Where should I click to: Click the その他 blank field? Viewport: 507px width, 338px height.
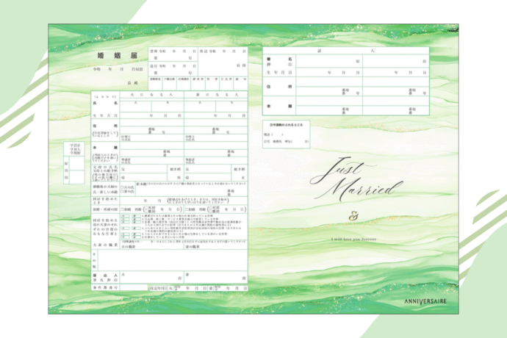pos(173,260)
